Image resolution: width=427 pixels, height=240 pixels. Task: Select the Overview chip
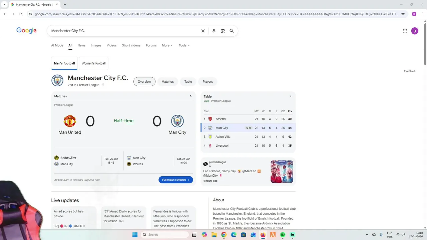coord(144,82)
